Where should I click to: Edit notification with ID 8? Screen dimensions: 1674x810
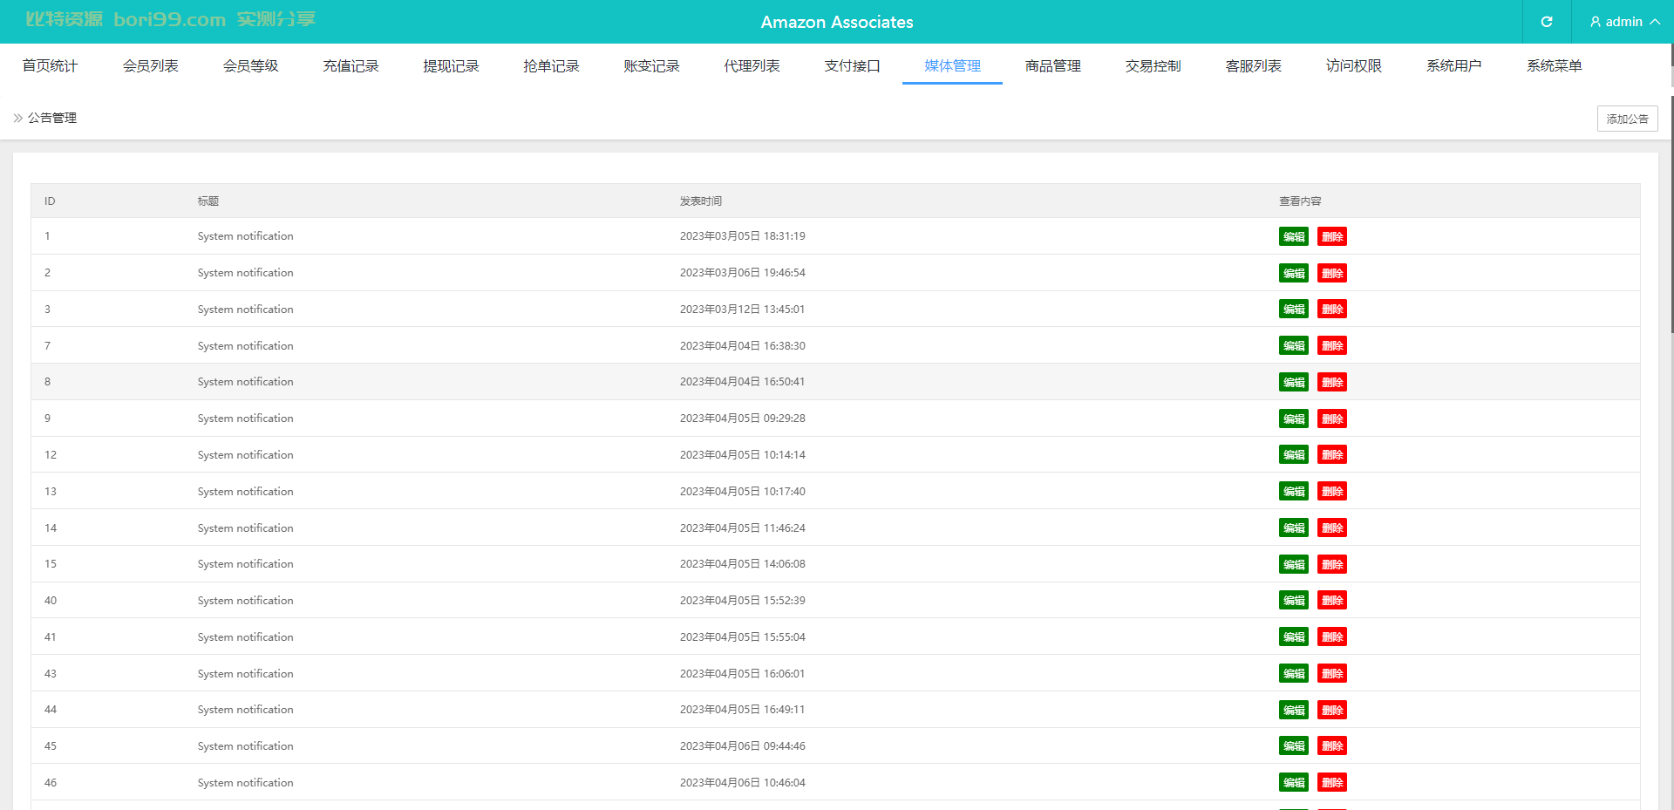point(1294,382)
